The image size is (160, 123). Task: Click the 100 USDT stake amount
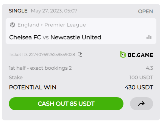pyautogui.click(x=141, y=78)
